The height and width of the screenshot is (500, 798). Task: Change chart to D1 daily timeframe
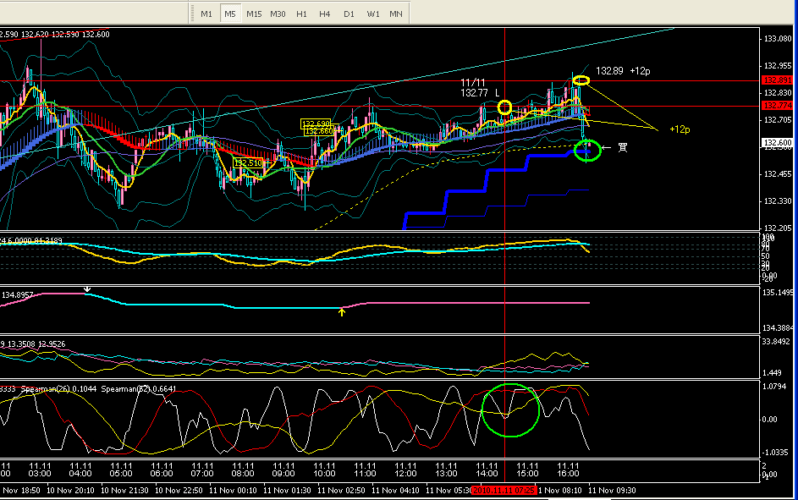[349, 14]
